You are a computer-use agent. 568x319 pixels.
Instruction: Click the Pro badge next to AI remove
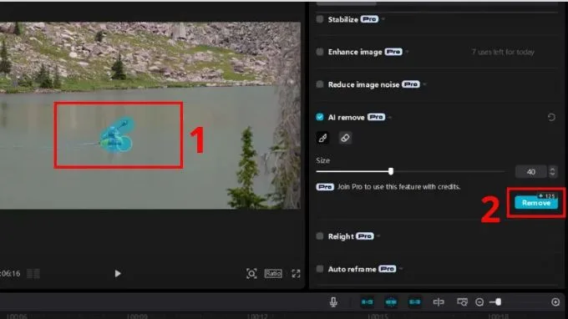(377, 117)
